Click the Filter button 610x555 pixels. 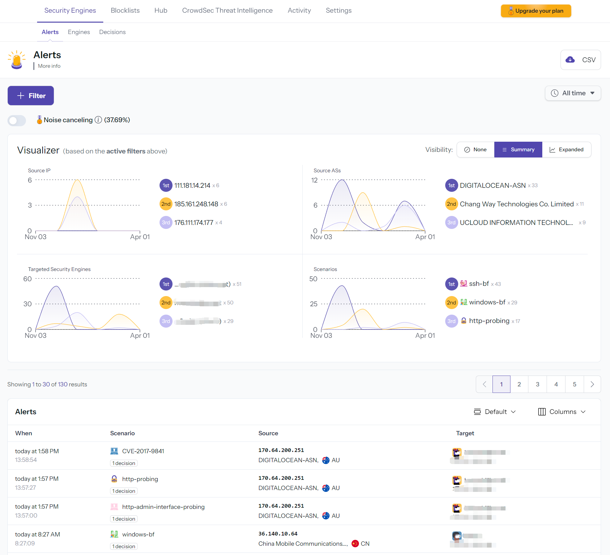click(x=31, y=96)
